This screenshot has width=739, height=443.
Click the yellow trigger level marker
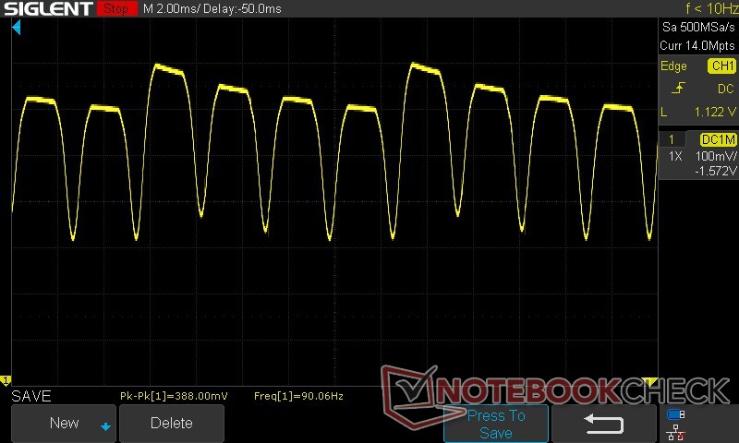point(649,381)
